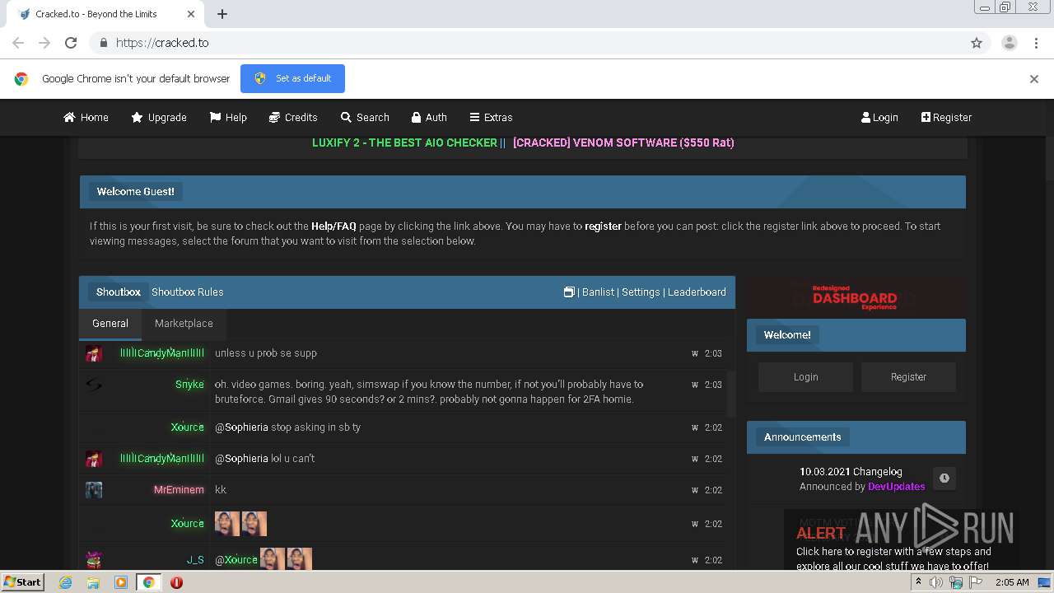Image resolution: width=1054 pixels, height=593 pixels.
Task: Click the red Opera-style taskbar icon
Action: (176, 582)
